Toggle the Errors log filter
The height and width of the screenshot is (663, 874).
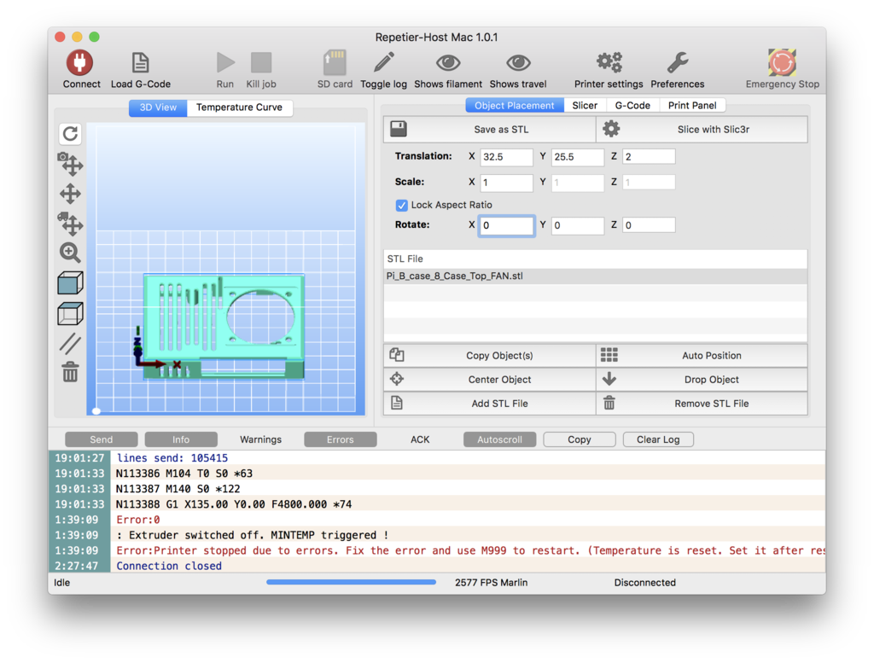point(340,439)
